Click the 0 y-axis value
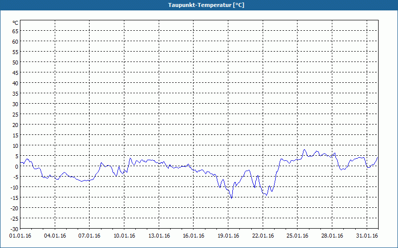398x248 pixels. pyautogui.click(x=17, y=167)
